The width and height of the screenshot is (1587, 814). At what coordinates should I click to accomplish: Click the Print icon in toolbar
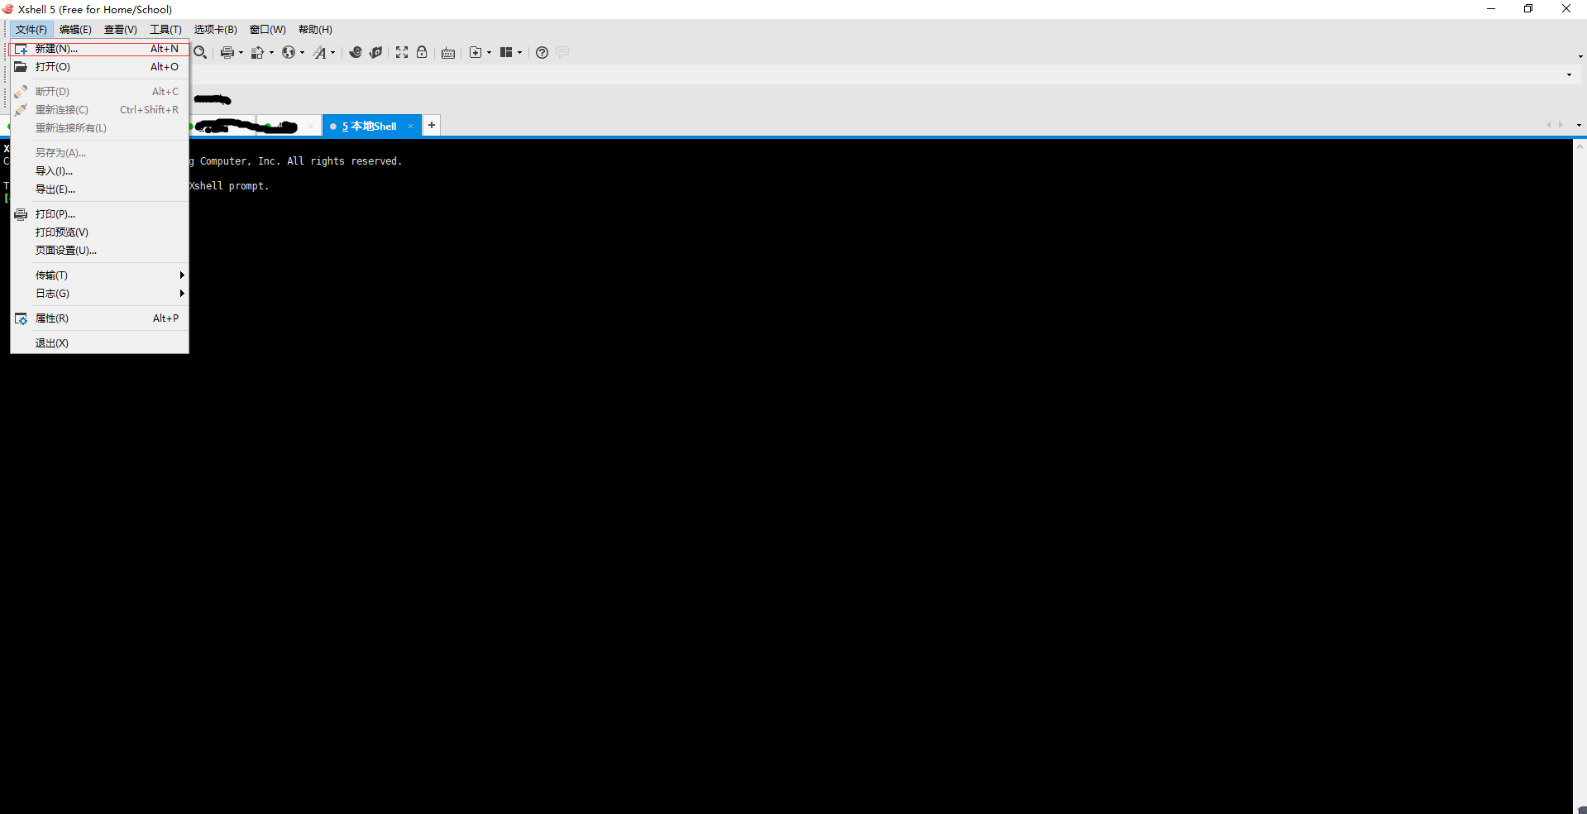227,52
